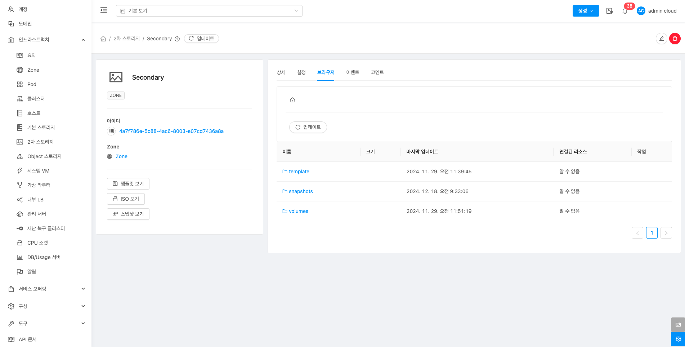Open the 기본 보기 view dropdown

coord(209,11)
